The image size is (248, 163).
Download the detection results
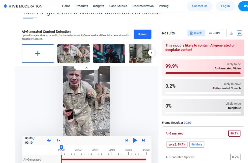231,33
